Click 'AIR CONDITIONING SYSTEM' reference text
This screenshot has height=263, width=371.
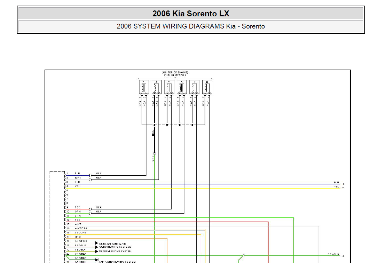click(118, 262)
